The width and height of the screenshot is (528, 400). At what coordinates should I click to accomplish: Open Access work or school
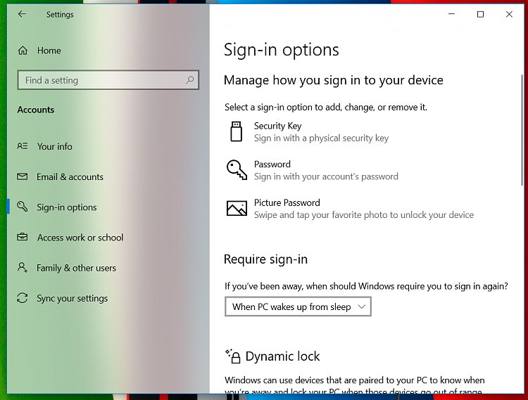point(108,238)
